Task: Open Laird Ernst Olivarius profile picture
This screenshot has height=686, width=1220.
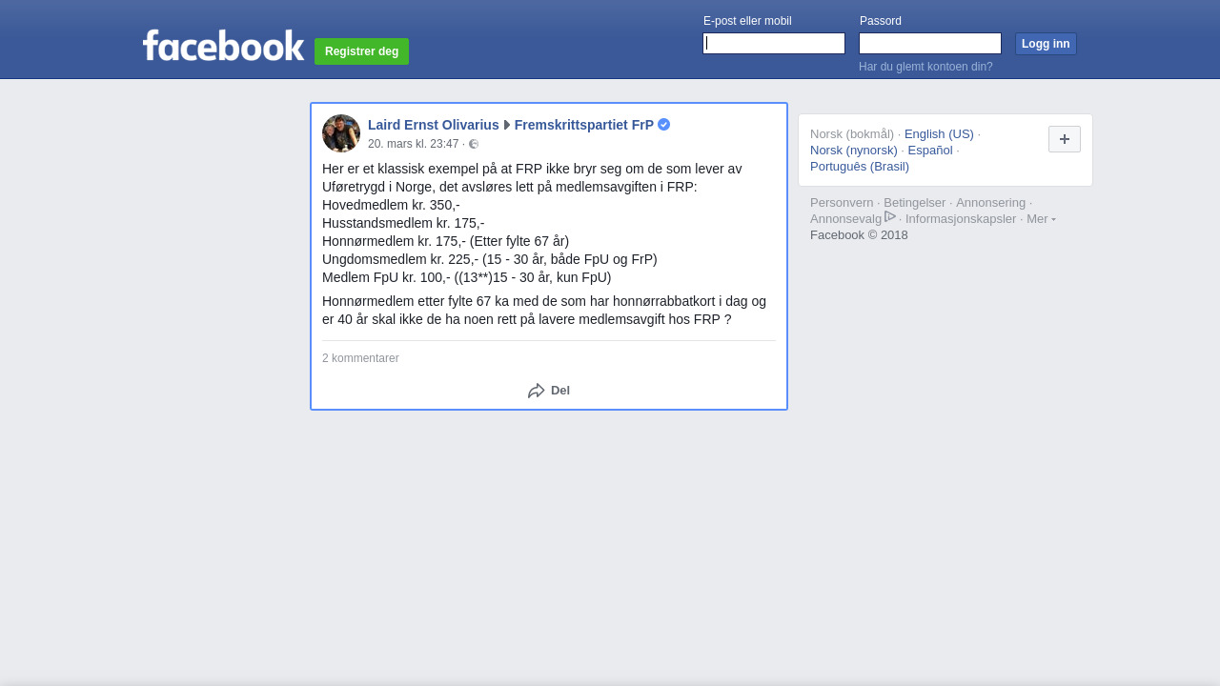Action: tap(341, 133)
